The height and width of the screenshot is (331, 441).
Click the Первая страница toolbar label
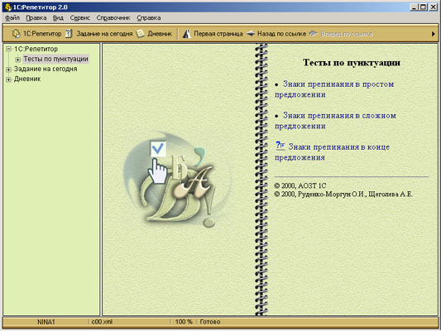click(x=218, y=34)
